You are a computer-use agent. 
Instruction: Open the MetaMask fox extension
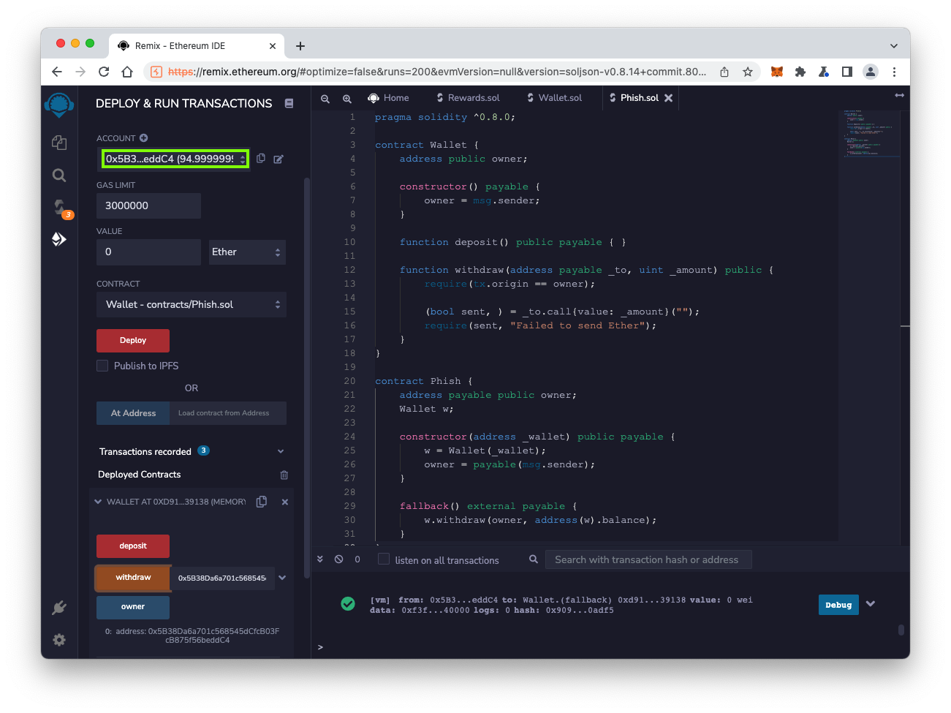(777, 72)
